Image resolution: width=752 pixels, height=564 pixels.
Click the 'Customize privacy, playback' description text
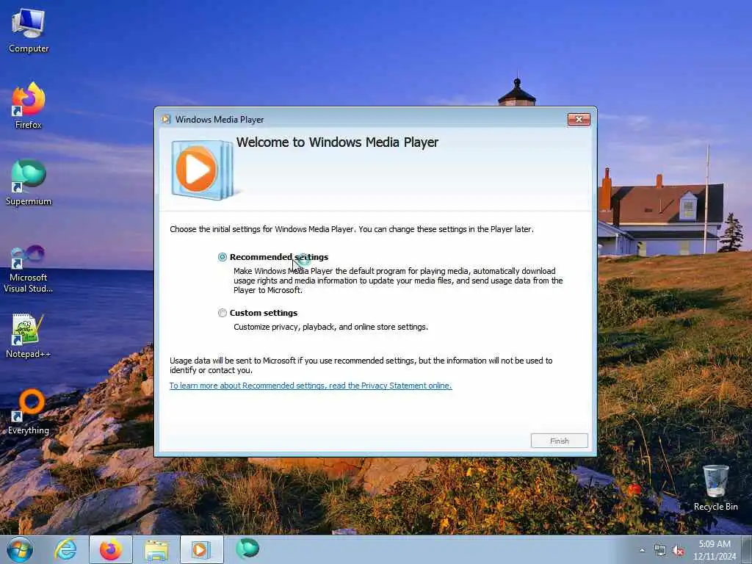point(331,327)
